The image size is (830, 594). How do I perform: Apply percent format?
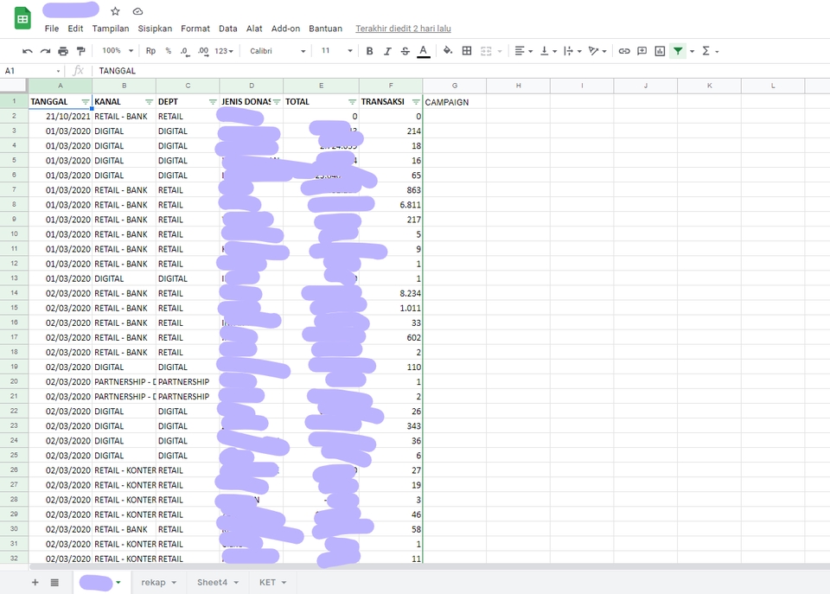point(169,51)
